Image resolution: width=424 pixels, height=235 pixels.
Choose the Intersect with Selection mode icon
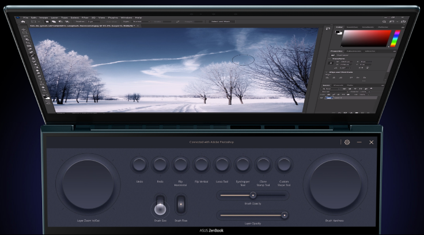tap(67, 21)
